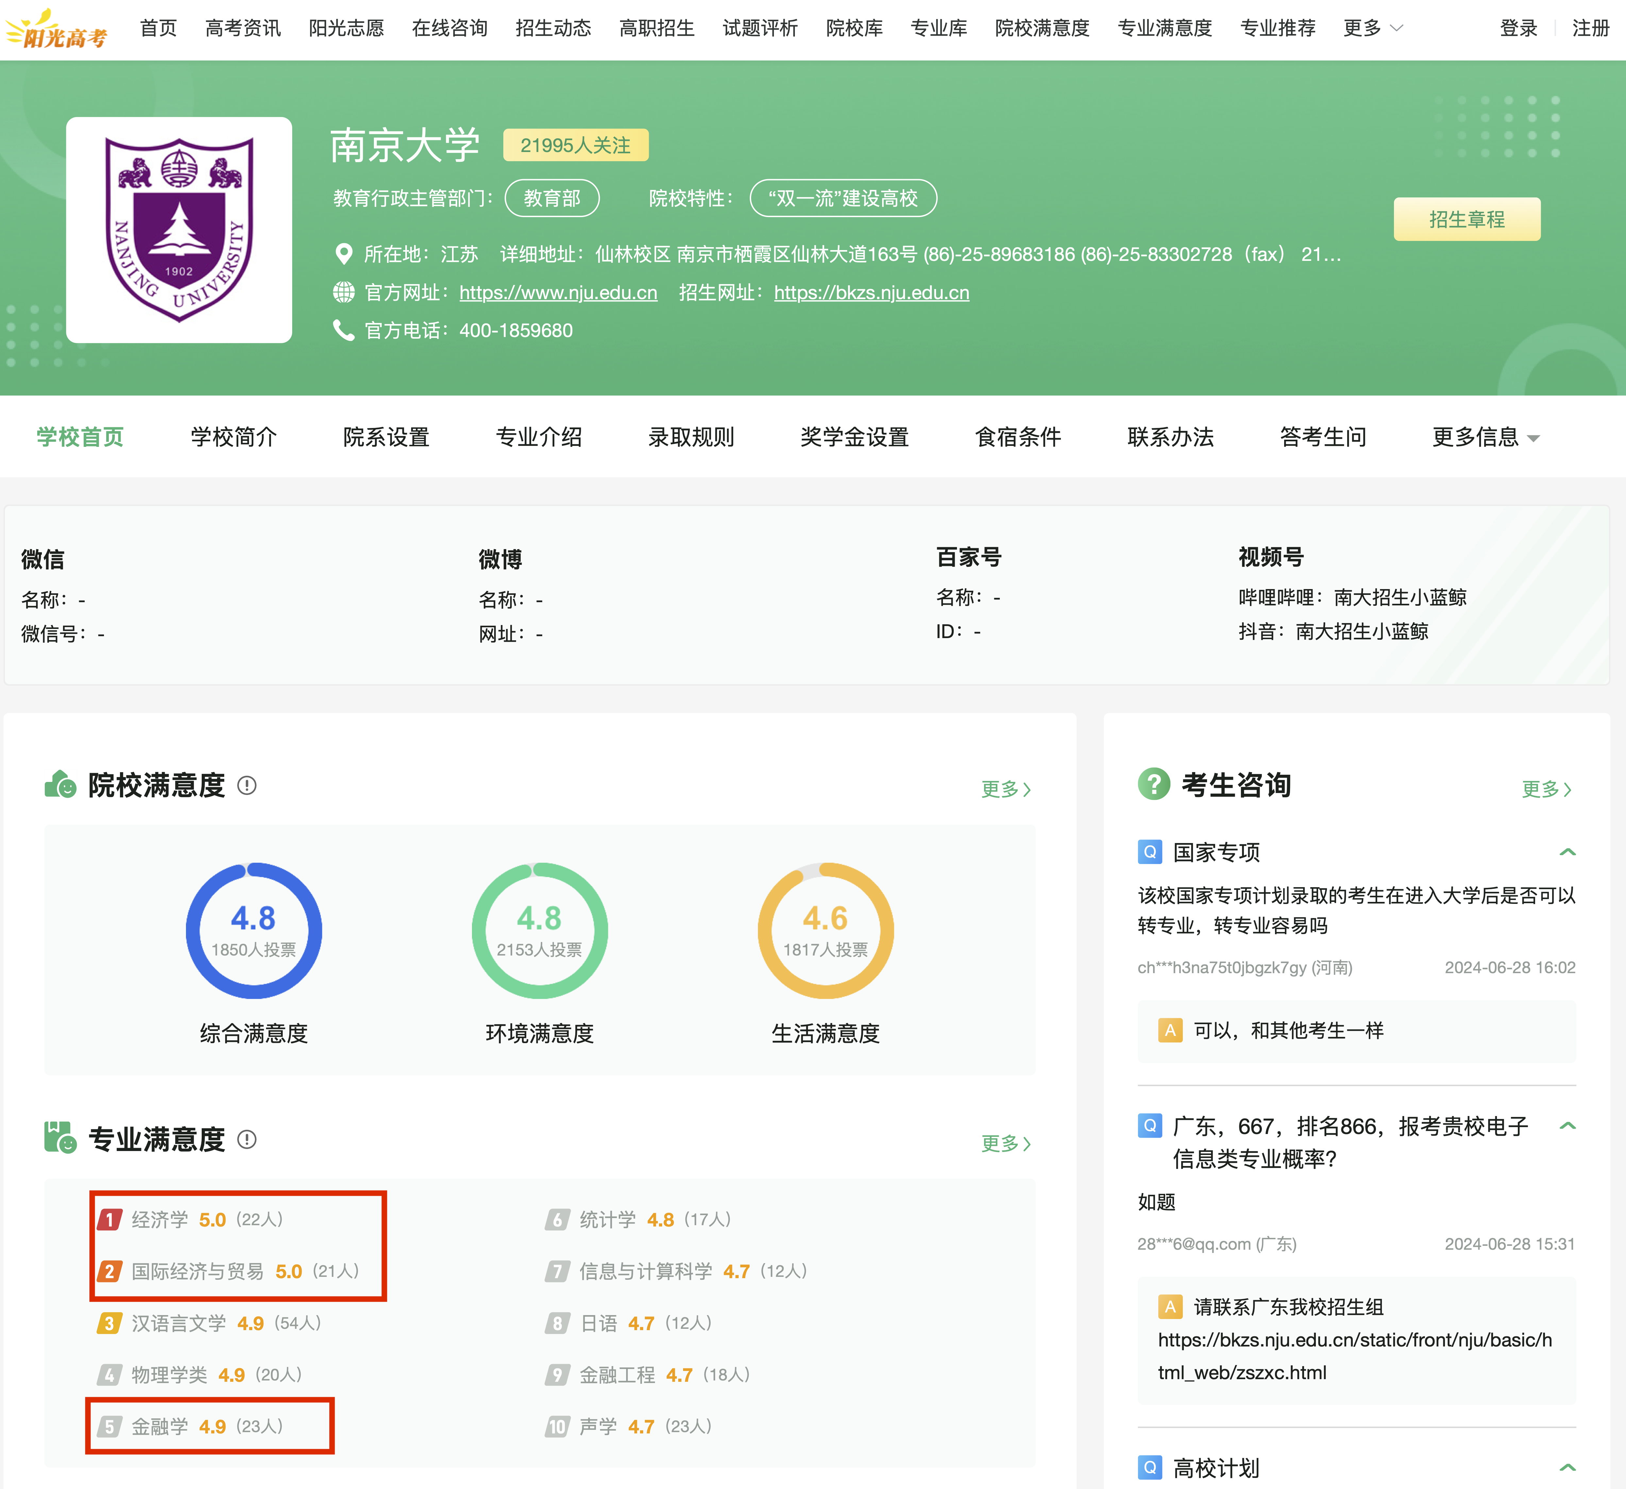Open the 更多信息 dropdown

tap(1486, 437)
